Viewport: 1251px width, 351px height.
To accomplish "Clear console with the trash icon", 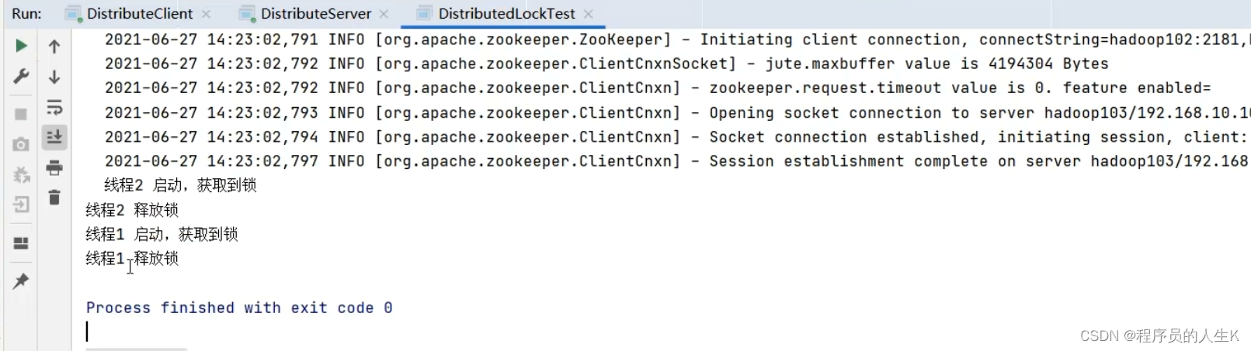I will (x=54, y=198).
